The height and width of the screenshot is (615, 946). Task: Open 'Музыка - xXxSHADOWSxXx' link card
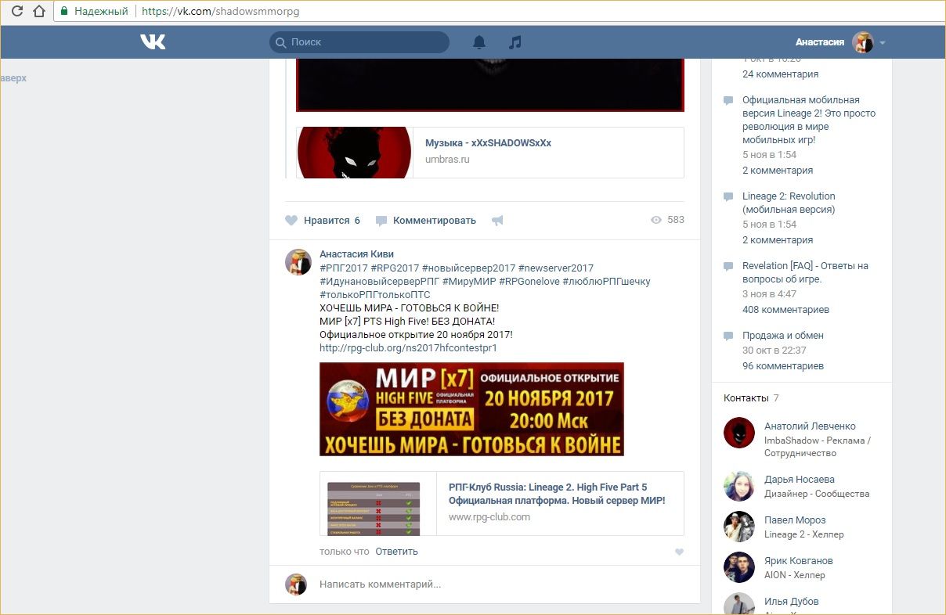488,143
